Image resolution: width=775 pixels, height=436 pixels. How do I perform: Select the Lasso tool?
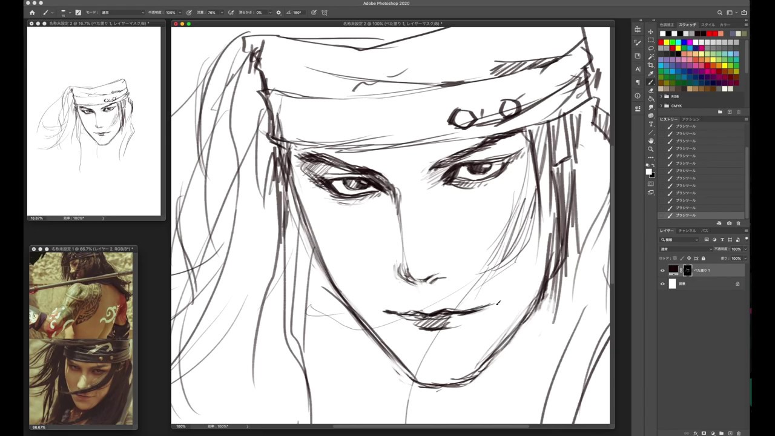click(651, 48)
